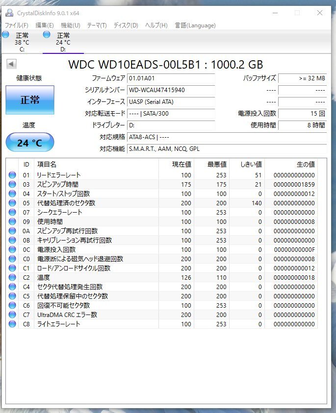Click the しきい値 column header
The image size is (336, 413).
click(x=247, y=164)
